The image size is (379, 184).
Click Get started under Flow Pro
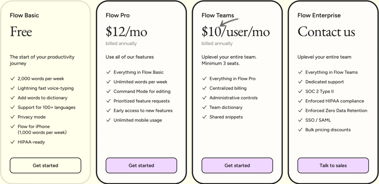click(x=141, y=166)
